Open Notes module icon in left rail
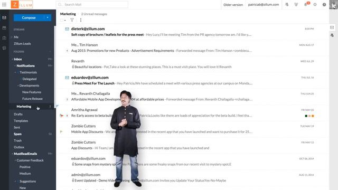 [4, 48]
